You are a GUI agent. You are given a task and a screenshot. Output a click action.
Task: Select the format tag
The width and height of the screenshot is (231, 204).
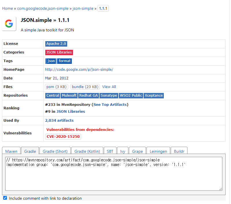(64, 61)
